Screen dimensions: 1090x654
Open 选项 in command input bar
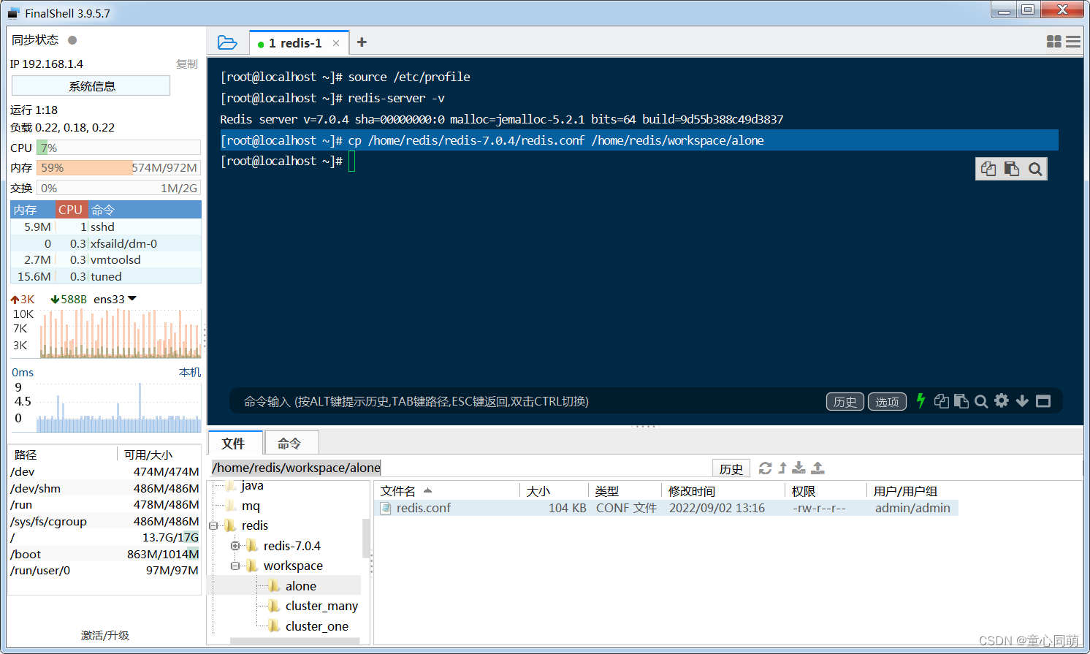pyautogui.click(x=887, y=401)
